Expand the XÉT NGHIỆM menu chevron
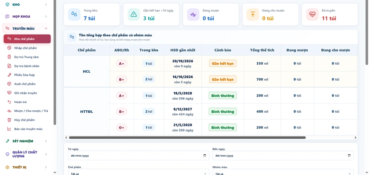This screenshot has width=369, height=175. tap(46, 141)
